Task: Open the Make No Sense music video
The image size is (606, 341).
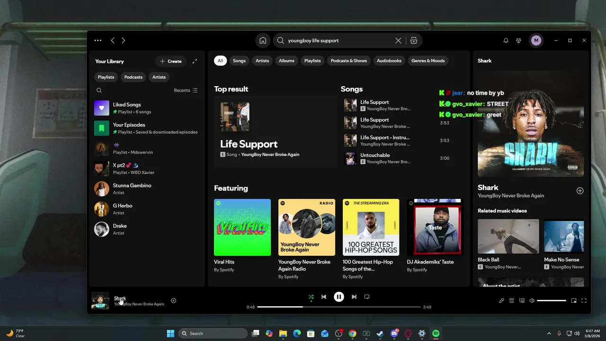Action: coord(564,244)
